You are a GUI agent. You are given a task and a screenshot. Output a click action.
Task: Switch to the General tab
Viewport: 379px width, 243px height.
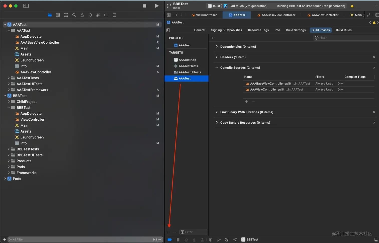(200, 30)
